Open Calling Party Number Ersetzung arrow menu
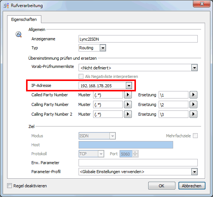This screenshot has height=197, width=213. (193, 104)
